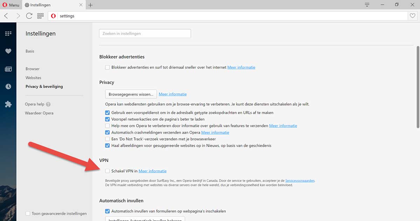Uncheck Automatisch invullen van formulieren checkbox
Screen dimensions: 420x221
pyautogui.click(x=107, y=211)
